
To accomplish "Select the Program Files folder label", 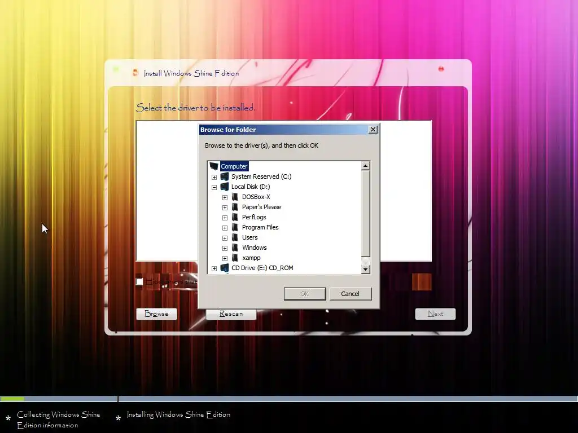I will pos(260,227).
